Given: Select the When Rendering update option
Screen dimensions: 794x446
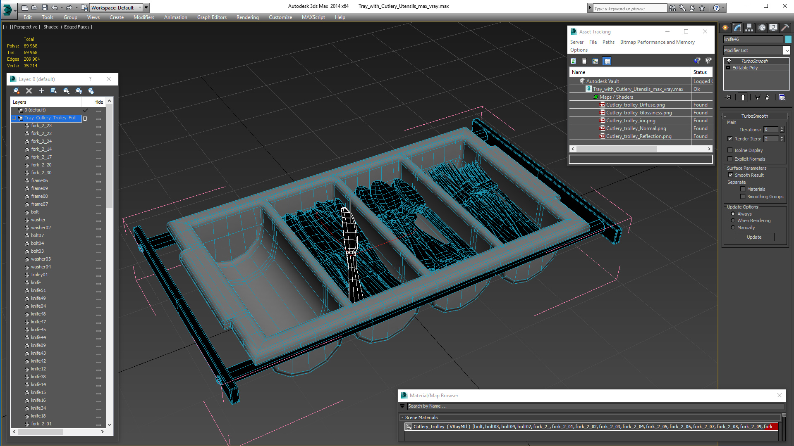Looking at the screenshot, I should [x=733, y=221].
